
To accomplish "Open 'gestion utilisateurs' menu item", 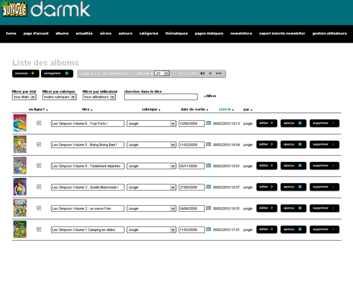I will [x=329, y=33].
